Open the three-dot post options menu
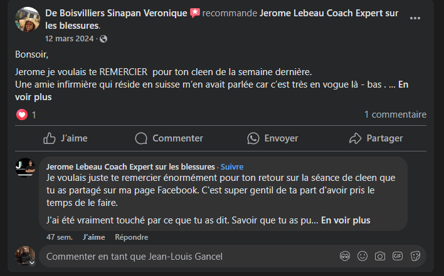 point(415,18)
